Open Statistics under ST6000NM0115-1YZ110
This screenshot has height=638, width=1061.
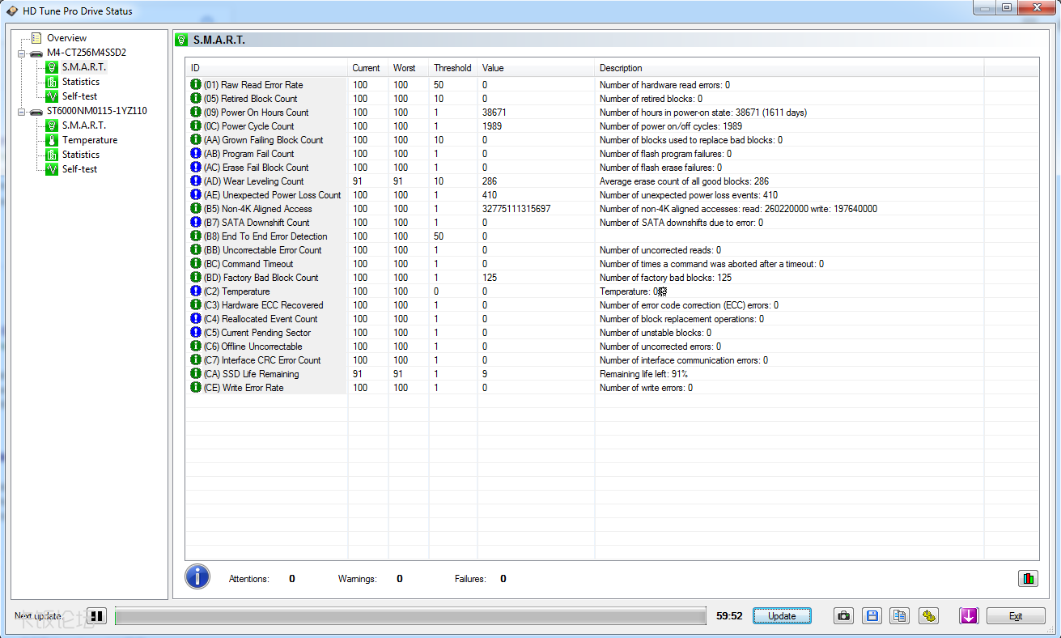point(81,155)
